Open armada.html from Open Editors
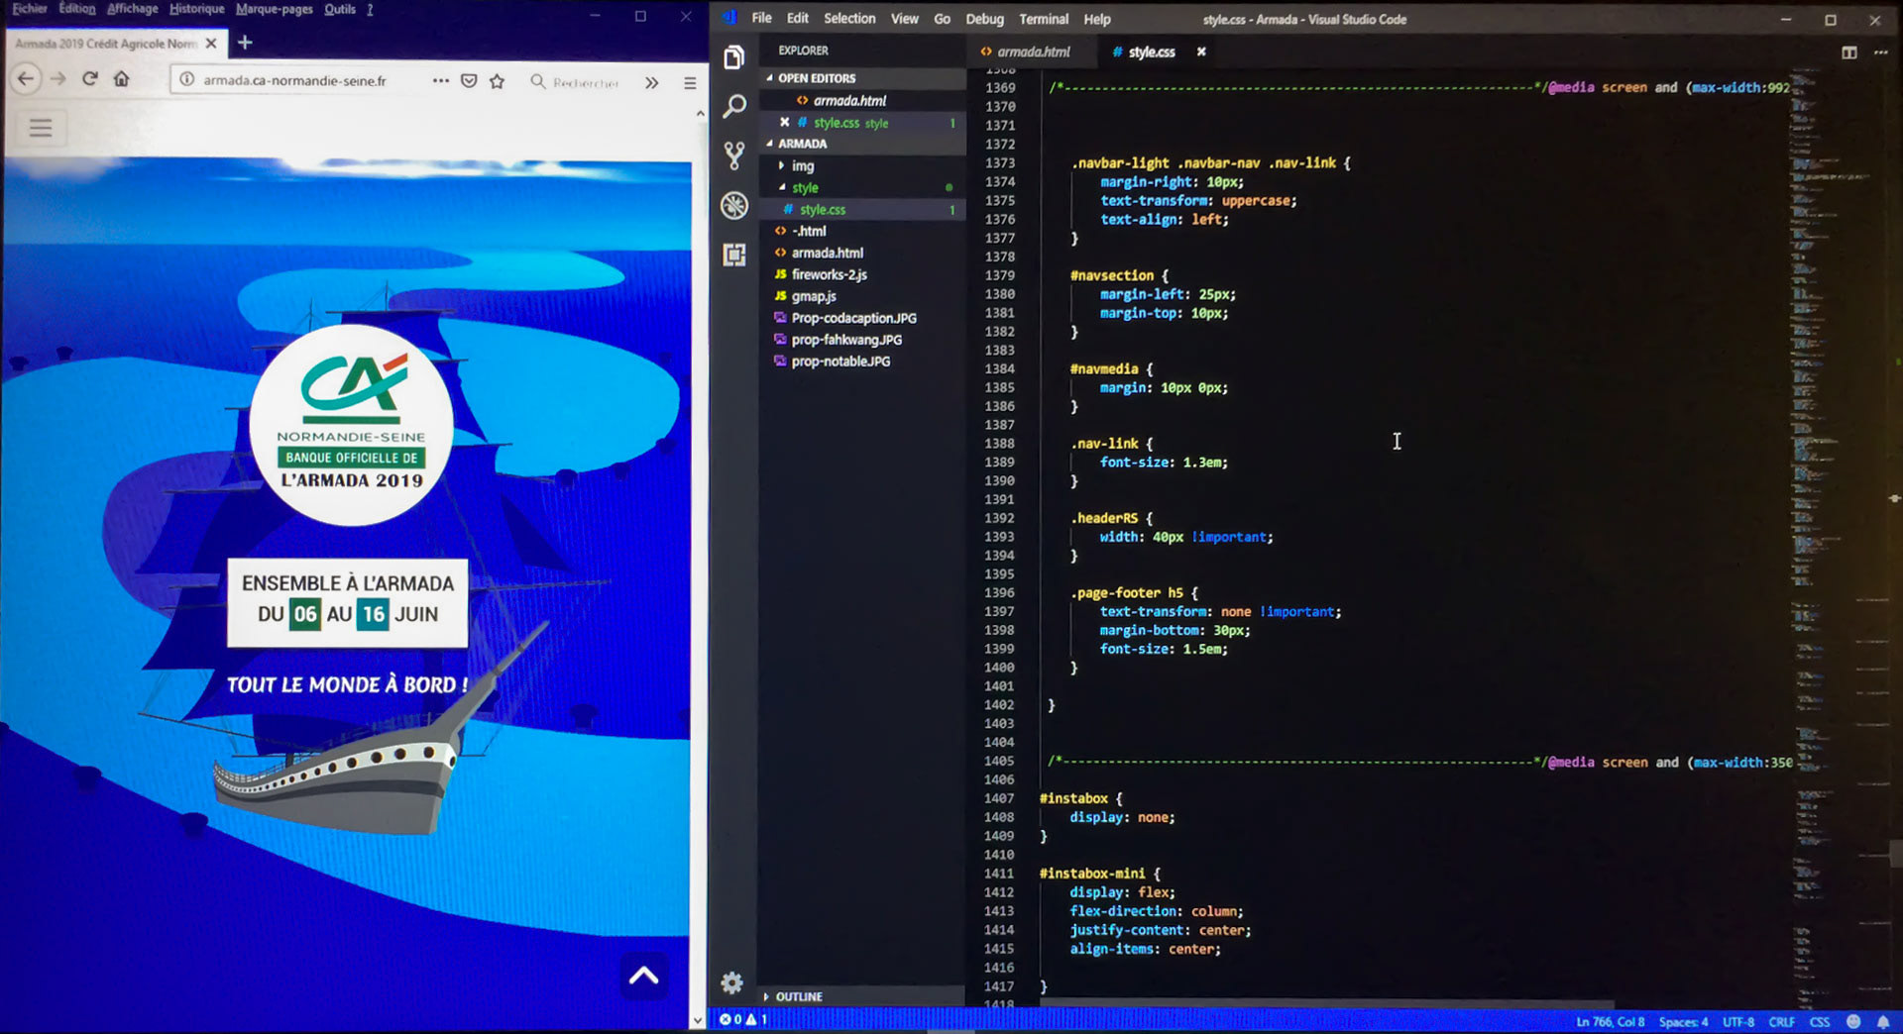1903x1034 pixels. pos(849,100)
